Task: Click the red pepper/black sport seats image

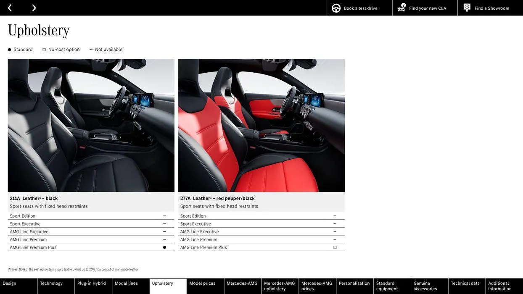Action: coord(261,125)
